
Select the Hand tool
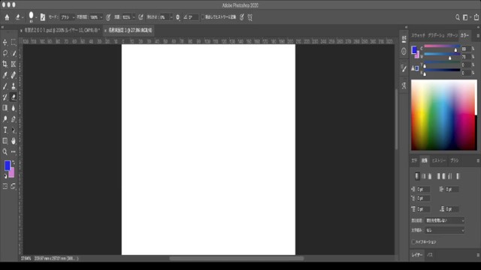14,141
